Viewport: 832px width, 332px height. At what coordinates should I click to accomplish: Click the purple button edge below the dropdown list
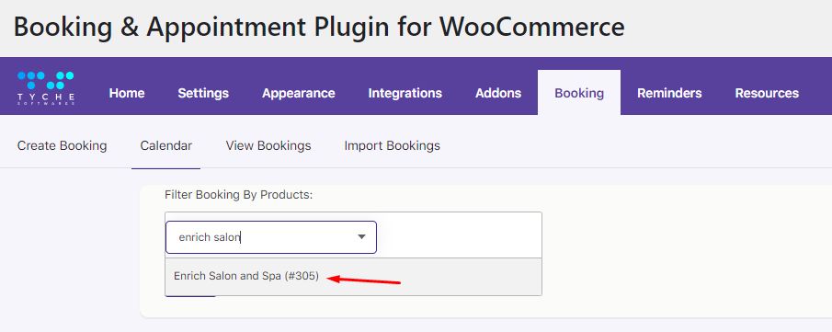pyautogui.click(x=190, y=296)
